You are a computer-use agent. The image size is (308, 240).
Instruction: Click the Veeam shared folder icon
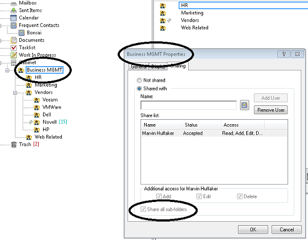point(37,100)
